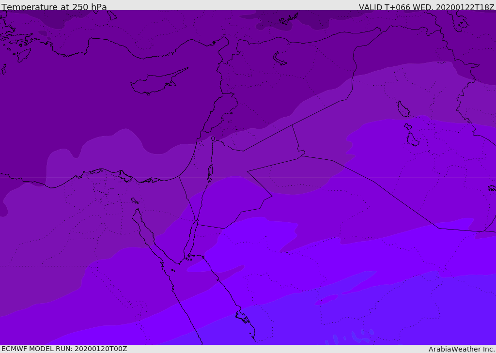
Task: Click the Dead Sea outline on the map
Action: click(x=210, y=171)
